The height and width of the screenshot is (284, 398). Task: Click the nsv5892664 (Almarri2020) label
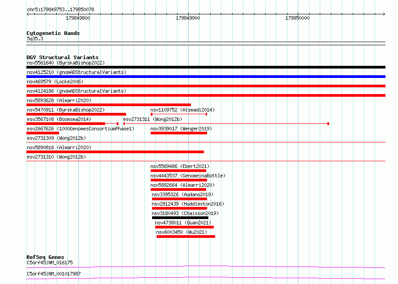182,185
